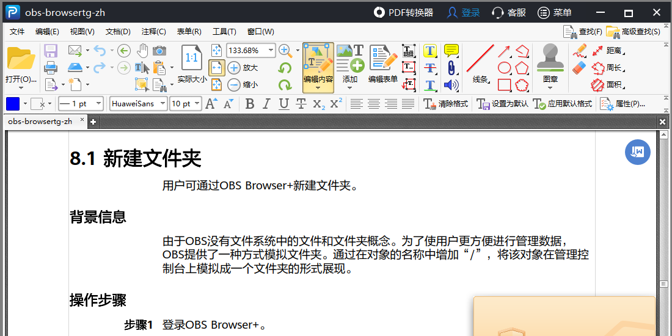Toggle Strikethrough formatting
The width and height of the screenshot is (672, 336).
[x=301, y=104]
